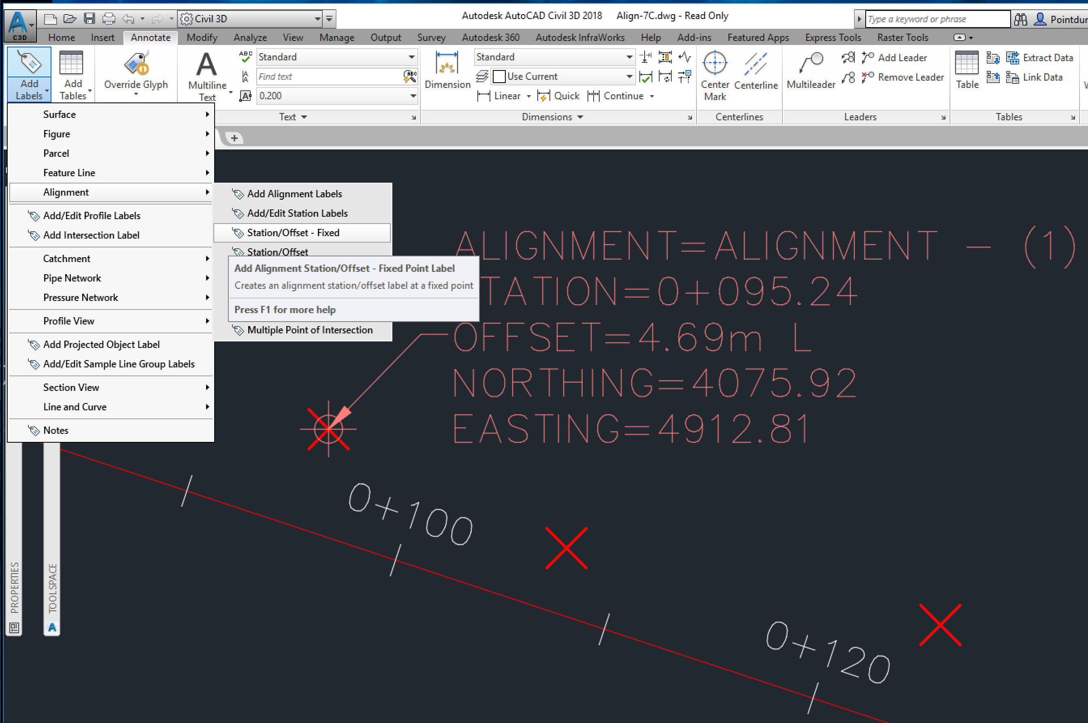
Task: Expand the Dimensions panel title arrow
Action: click(580, 117)
